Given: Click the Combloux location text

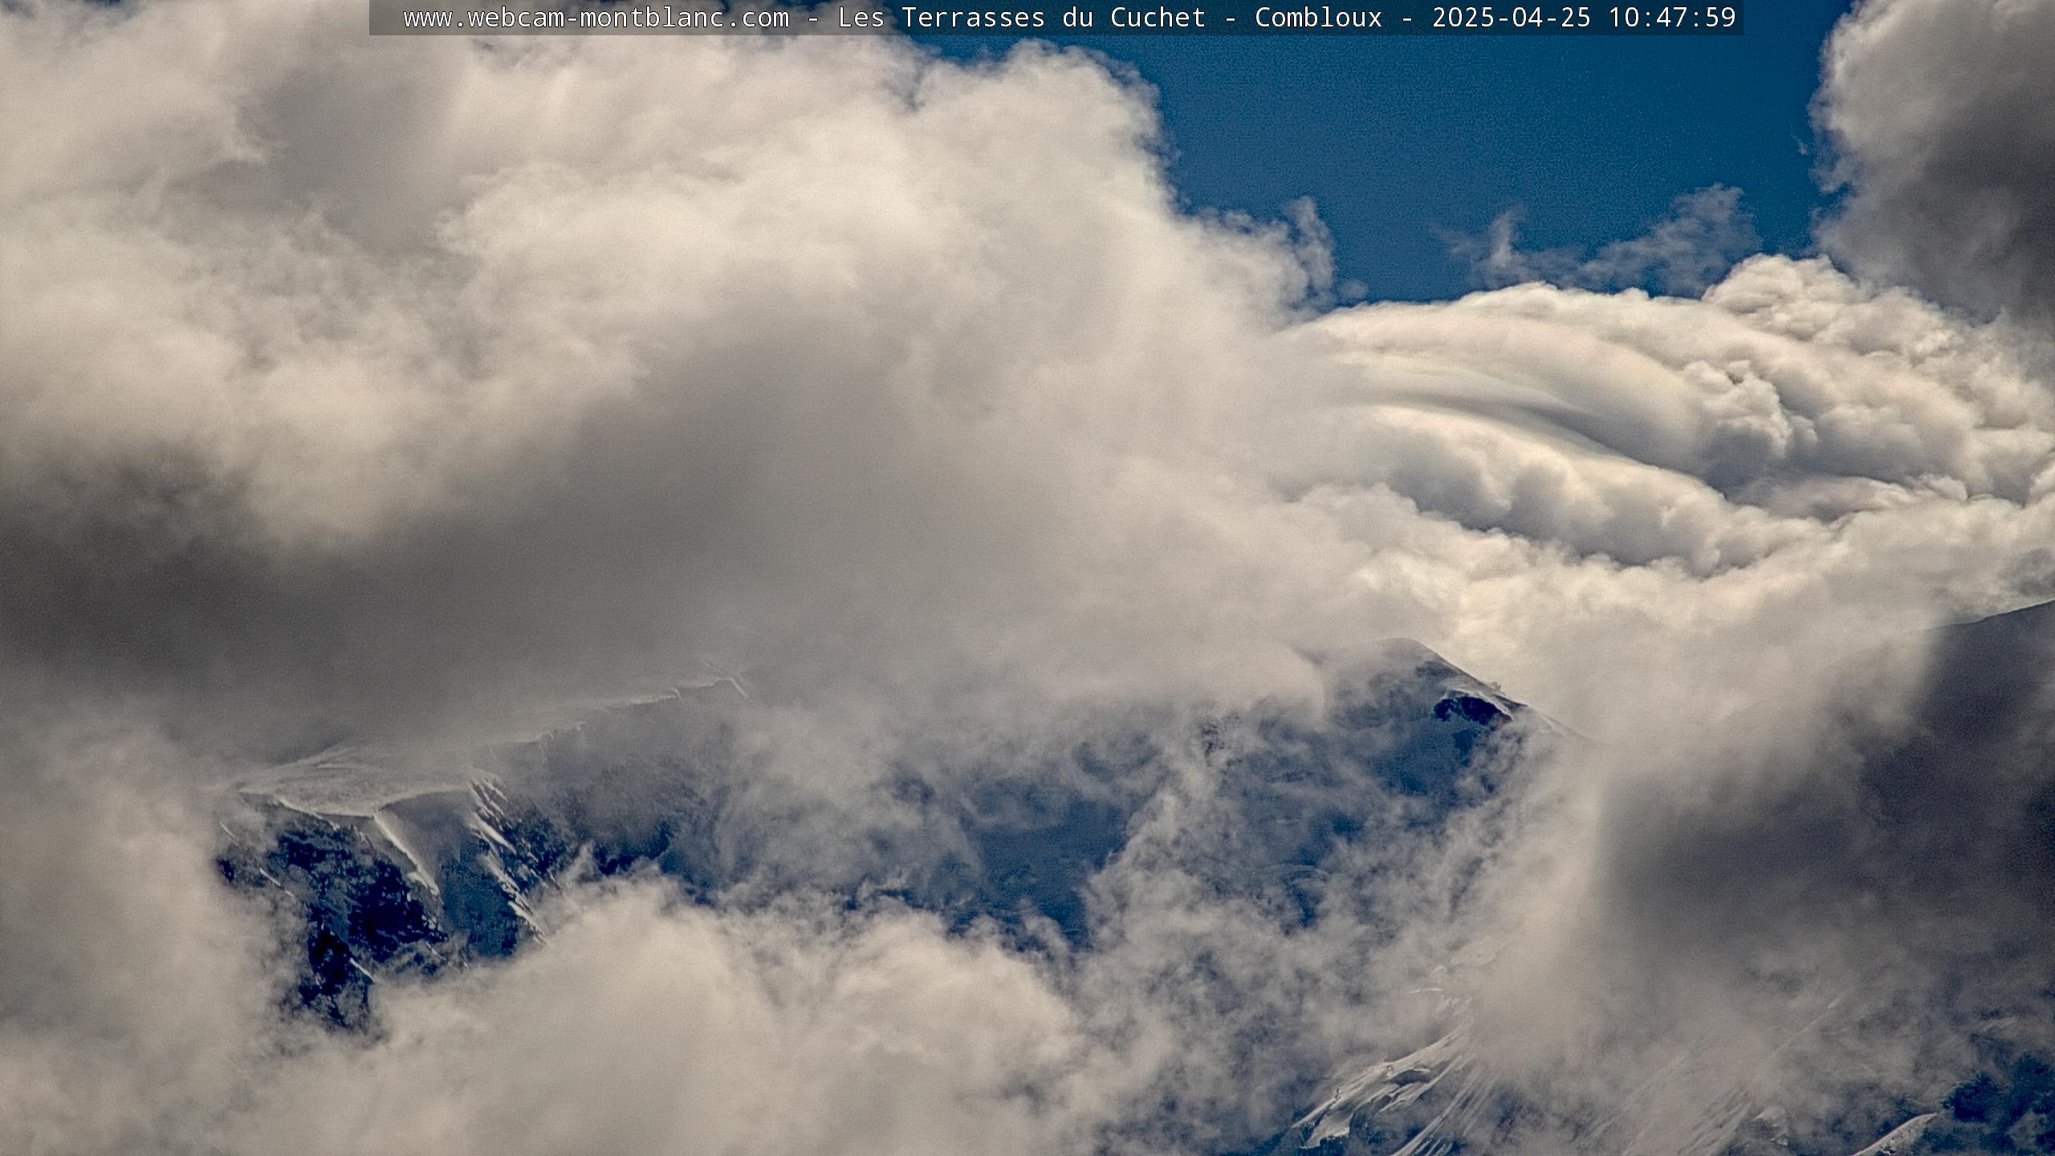Looking at the screenshot, I should [x=1318, y=18].
